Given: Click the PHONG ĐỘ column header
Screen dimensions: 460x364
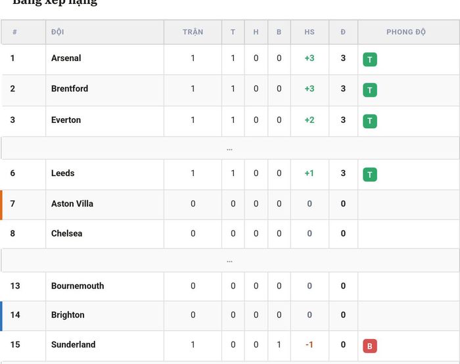Looking at the screenshot, I should point(405,32).
